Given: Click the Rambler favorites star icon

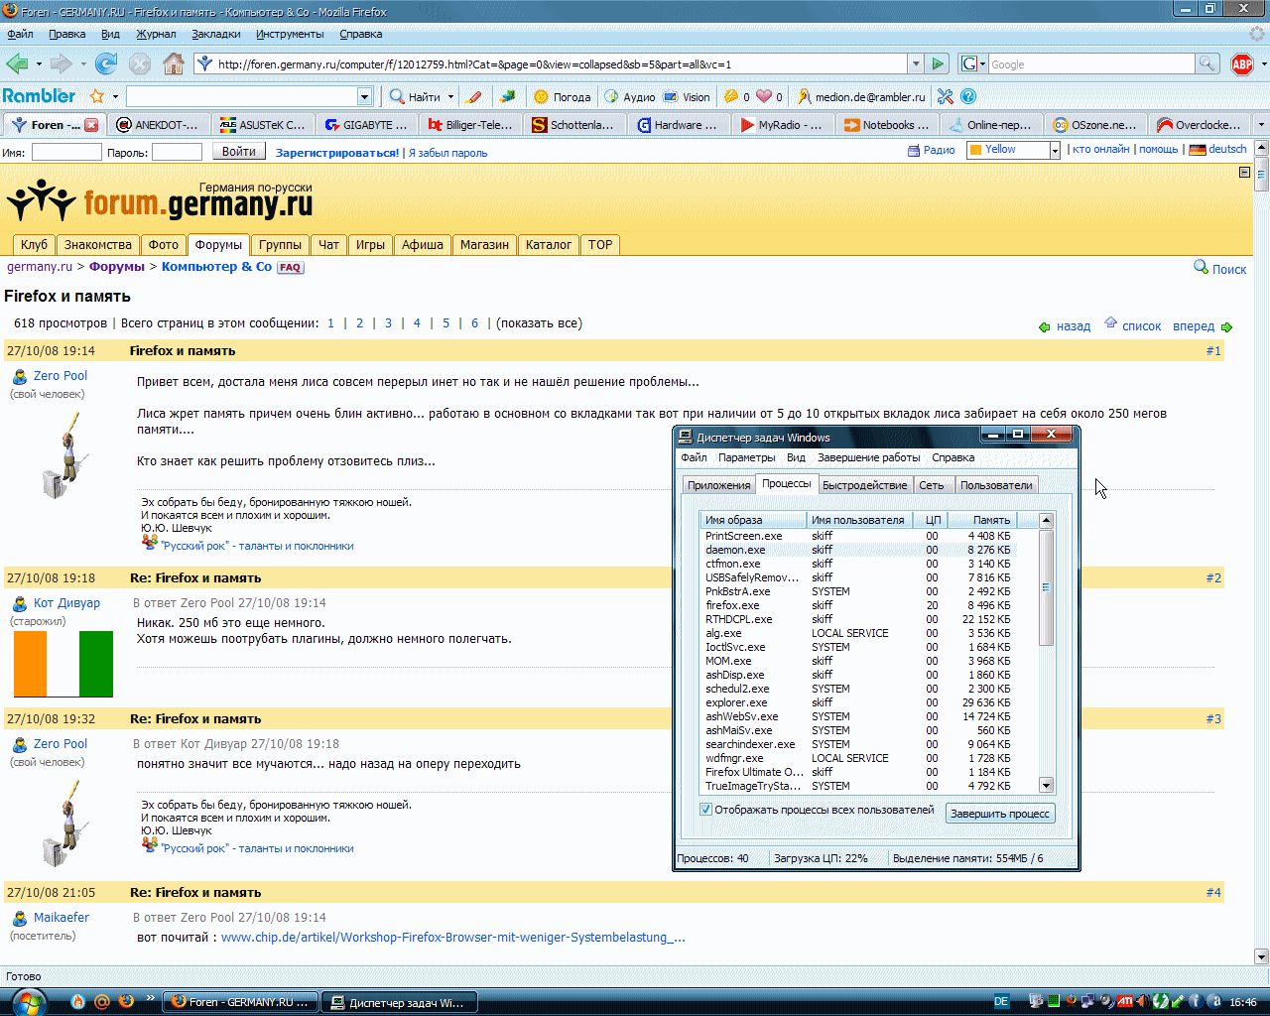Looking at the screenshot, I should pyautogui.click(x=96, y=96).
